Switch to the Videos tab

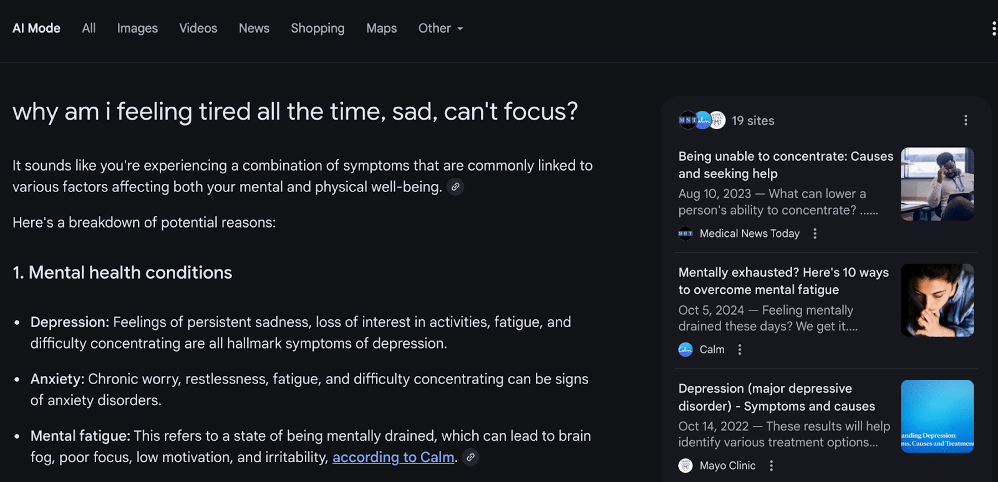[198, 29]
